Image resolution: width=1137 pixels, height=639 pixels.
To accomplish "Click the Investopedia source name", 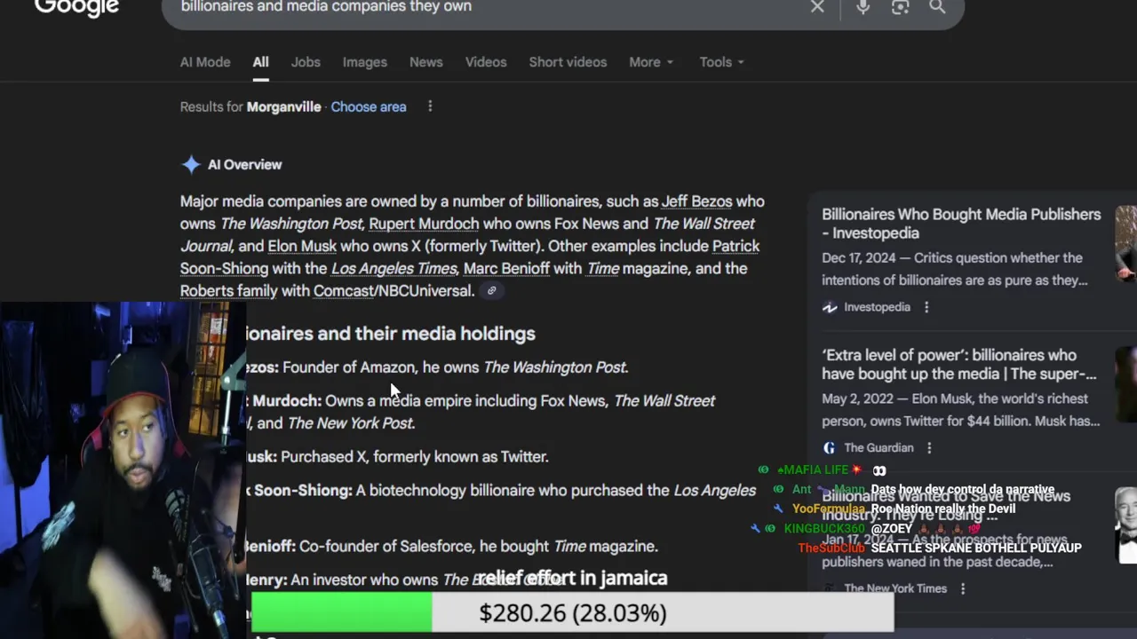I will click(877, 307).
